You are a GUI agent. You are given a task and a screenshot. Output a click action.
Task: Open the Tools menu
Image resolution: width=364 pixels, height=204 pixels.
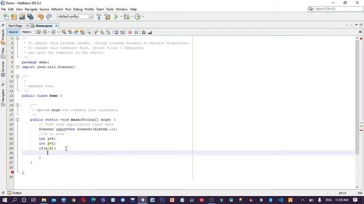coord(110,9)
